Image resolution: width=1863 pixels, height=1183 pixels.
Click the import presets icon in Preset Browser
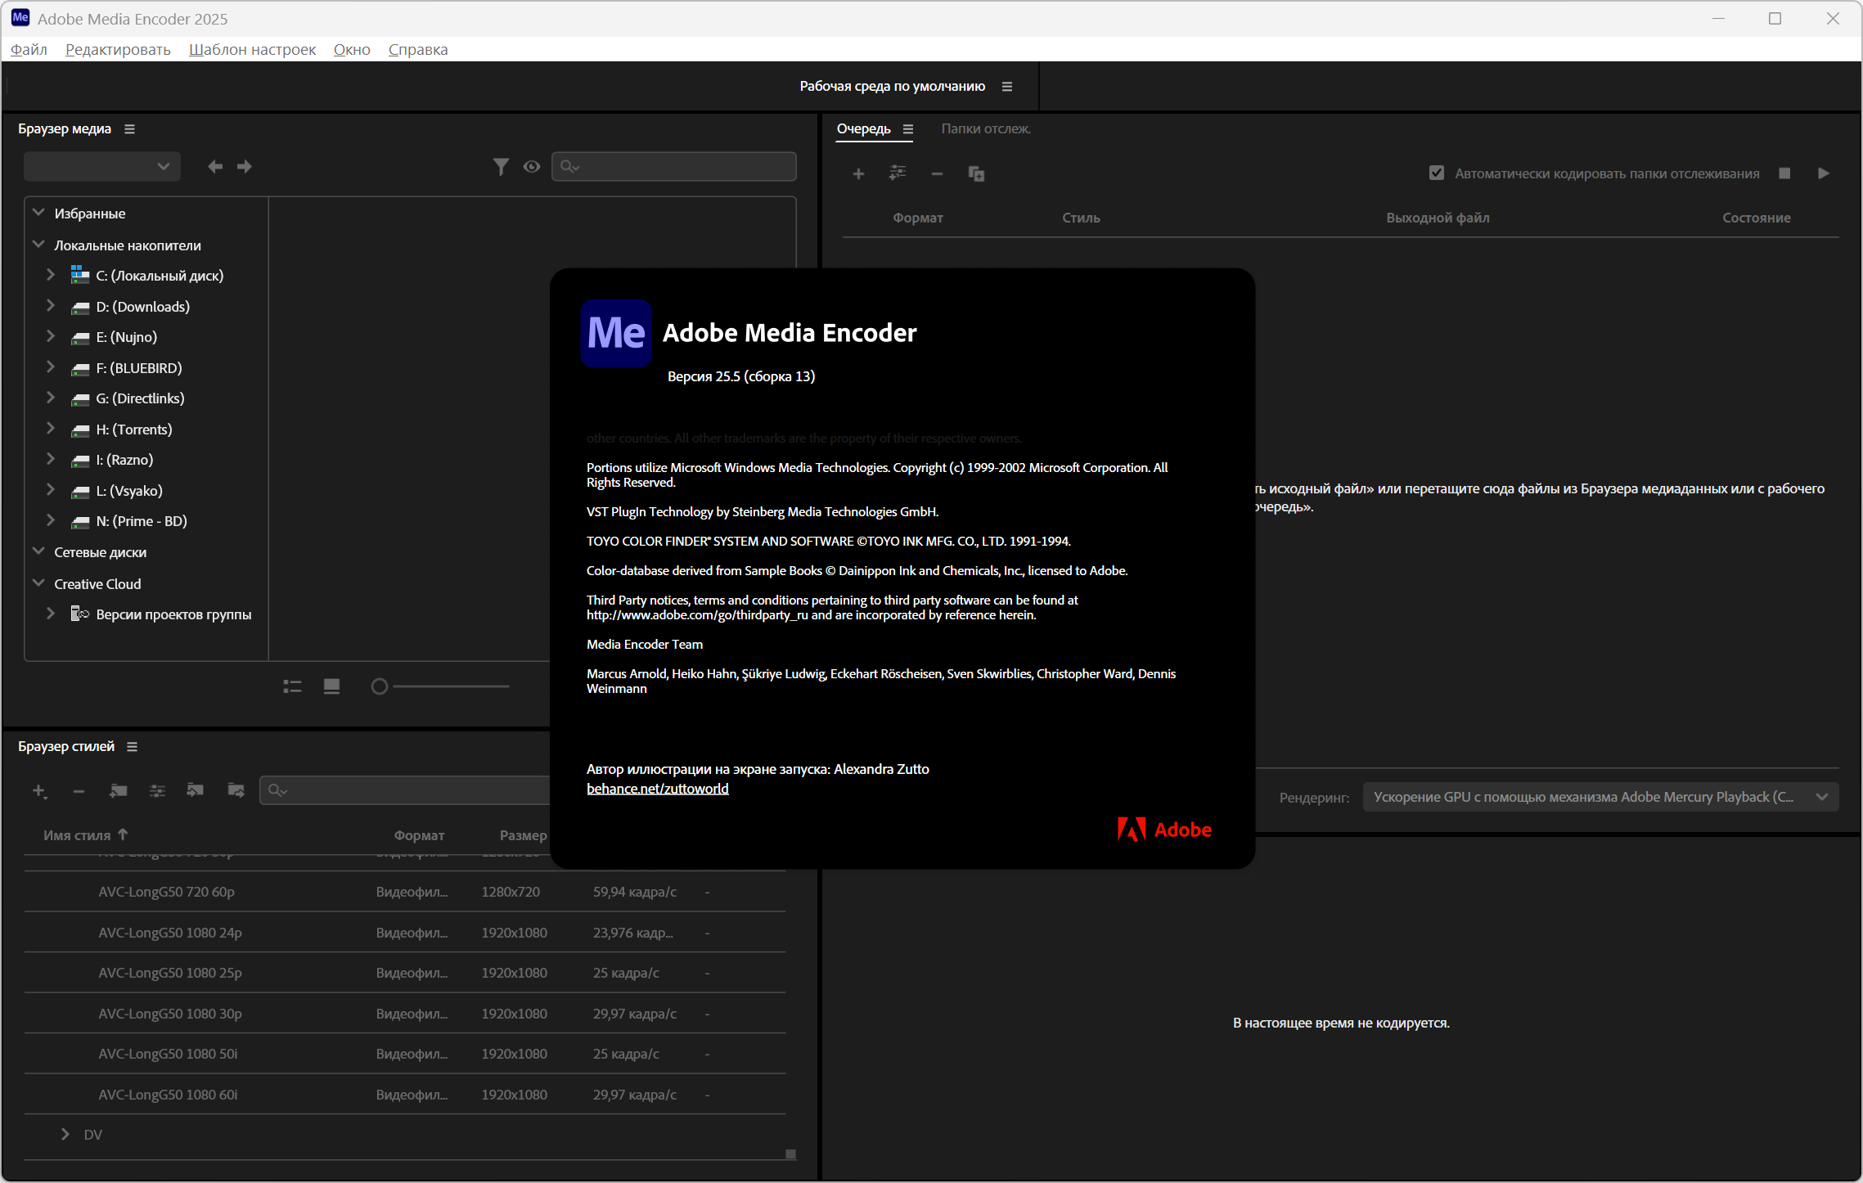pyautogui.click(x=195, y=790)
